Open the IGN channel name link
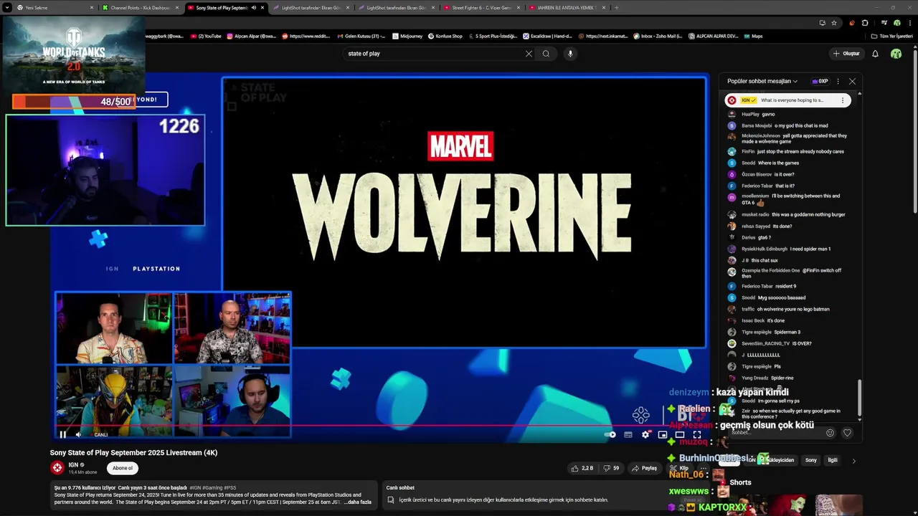This screenshot has height=516, width=918. click(x=73, y=465)
